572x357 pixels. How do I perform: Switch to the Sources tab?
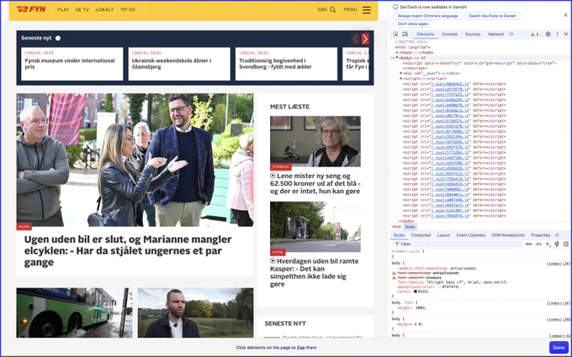473,34
